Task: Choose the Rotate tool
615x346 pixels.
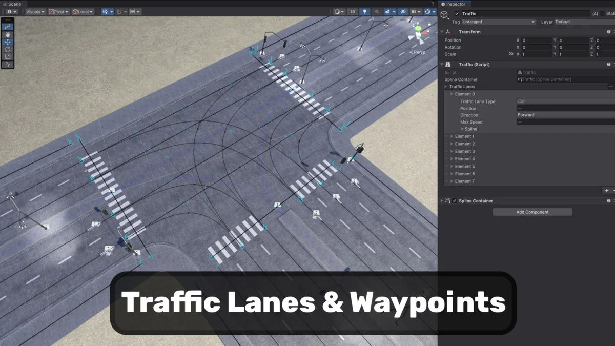Action: pyautogui.click(x=8, y=49)
